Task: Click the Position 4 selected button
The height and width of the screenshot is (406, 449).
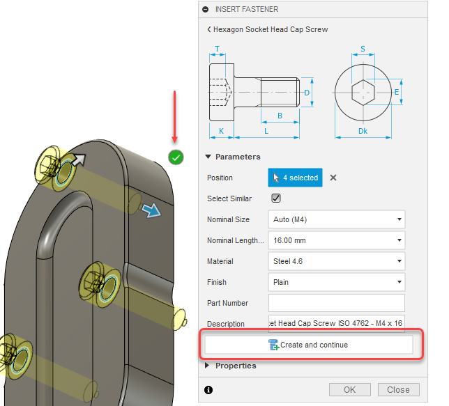Action: [295, 178]
